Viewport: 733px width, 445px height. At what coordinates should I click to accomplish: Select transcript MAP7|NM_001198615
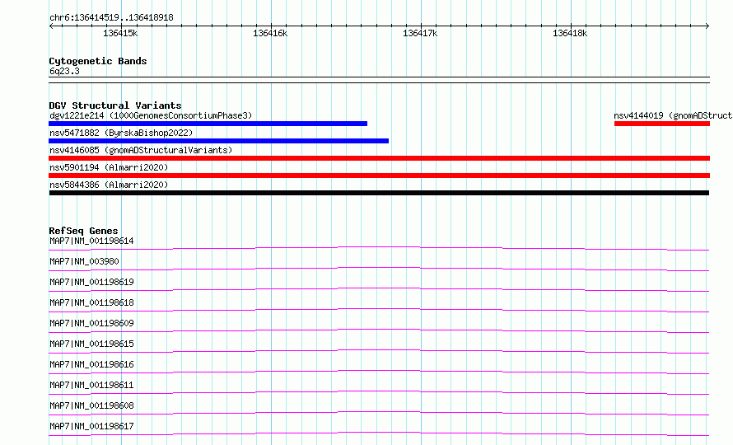(91, 344)
